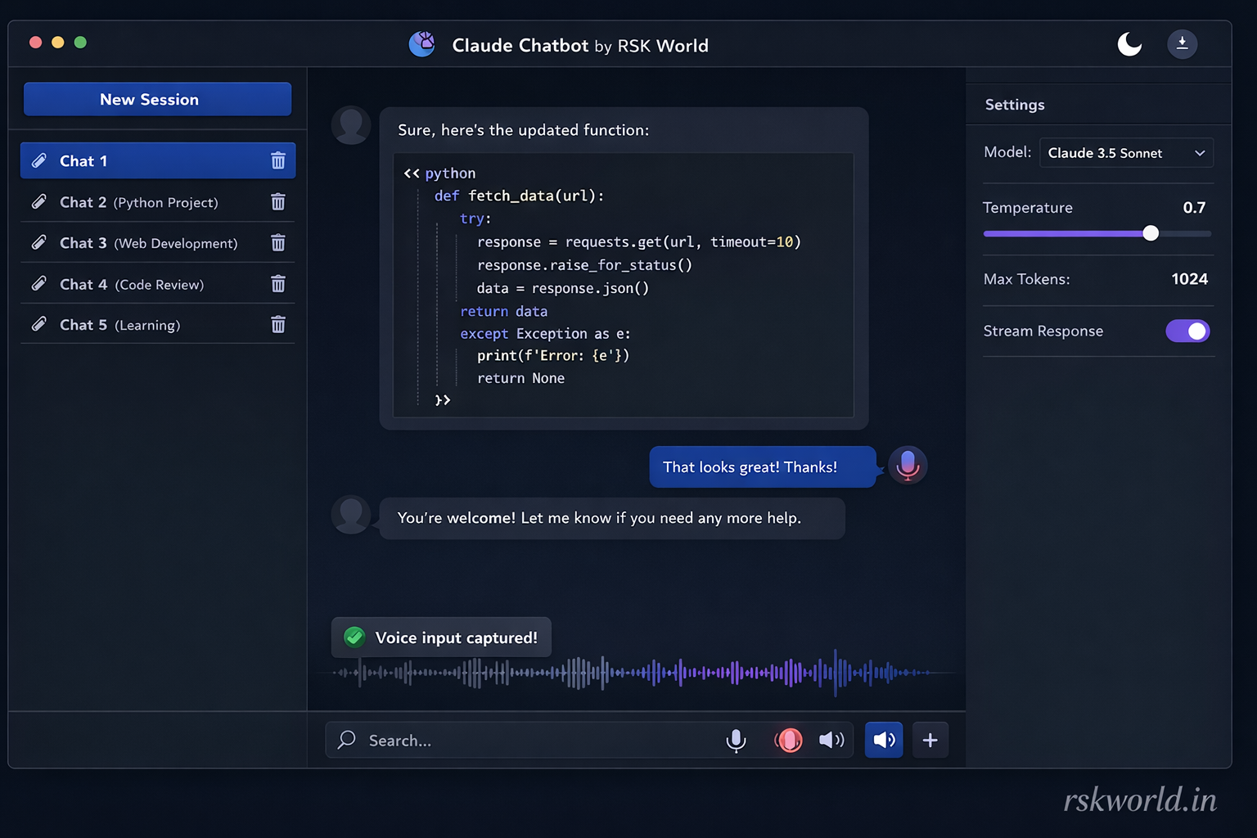Click "Sure, here's the updated function:" text
1257x838 pixels.
pos(524,130)
